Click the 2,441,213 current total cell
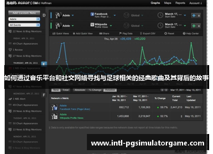The image size is (213, 154). [176, 107]
